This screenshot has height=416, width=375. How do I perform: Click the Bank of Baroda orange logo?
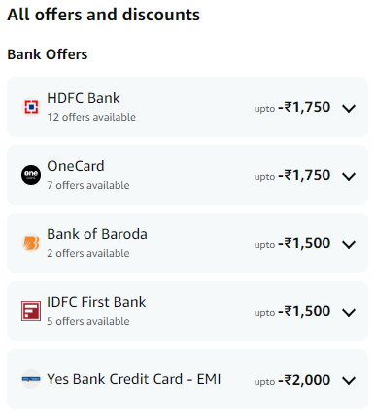click(31, 243)
